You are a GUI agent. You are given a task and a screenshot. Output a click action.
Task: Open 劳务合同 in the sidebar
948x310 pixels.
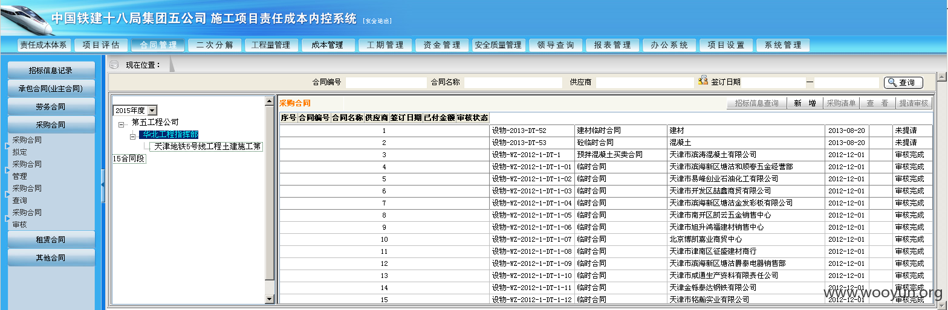click(51, 107)
